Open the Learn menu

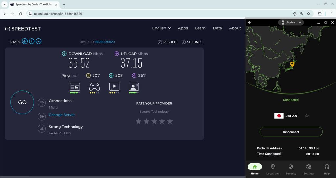point(200,28)
